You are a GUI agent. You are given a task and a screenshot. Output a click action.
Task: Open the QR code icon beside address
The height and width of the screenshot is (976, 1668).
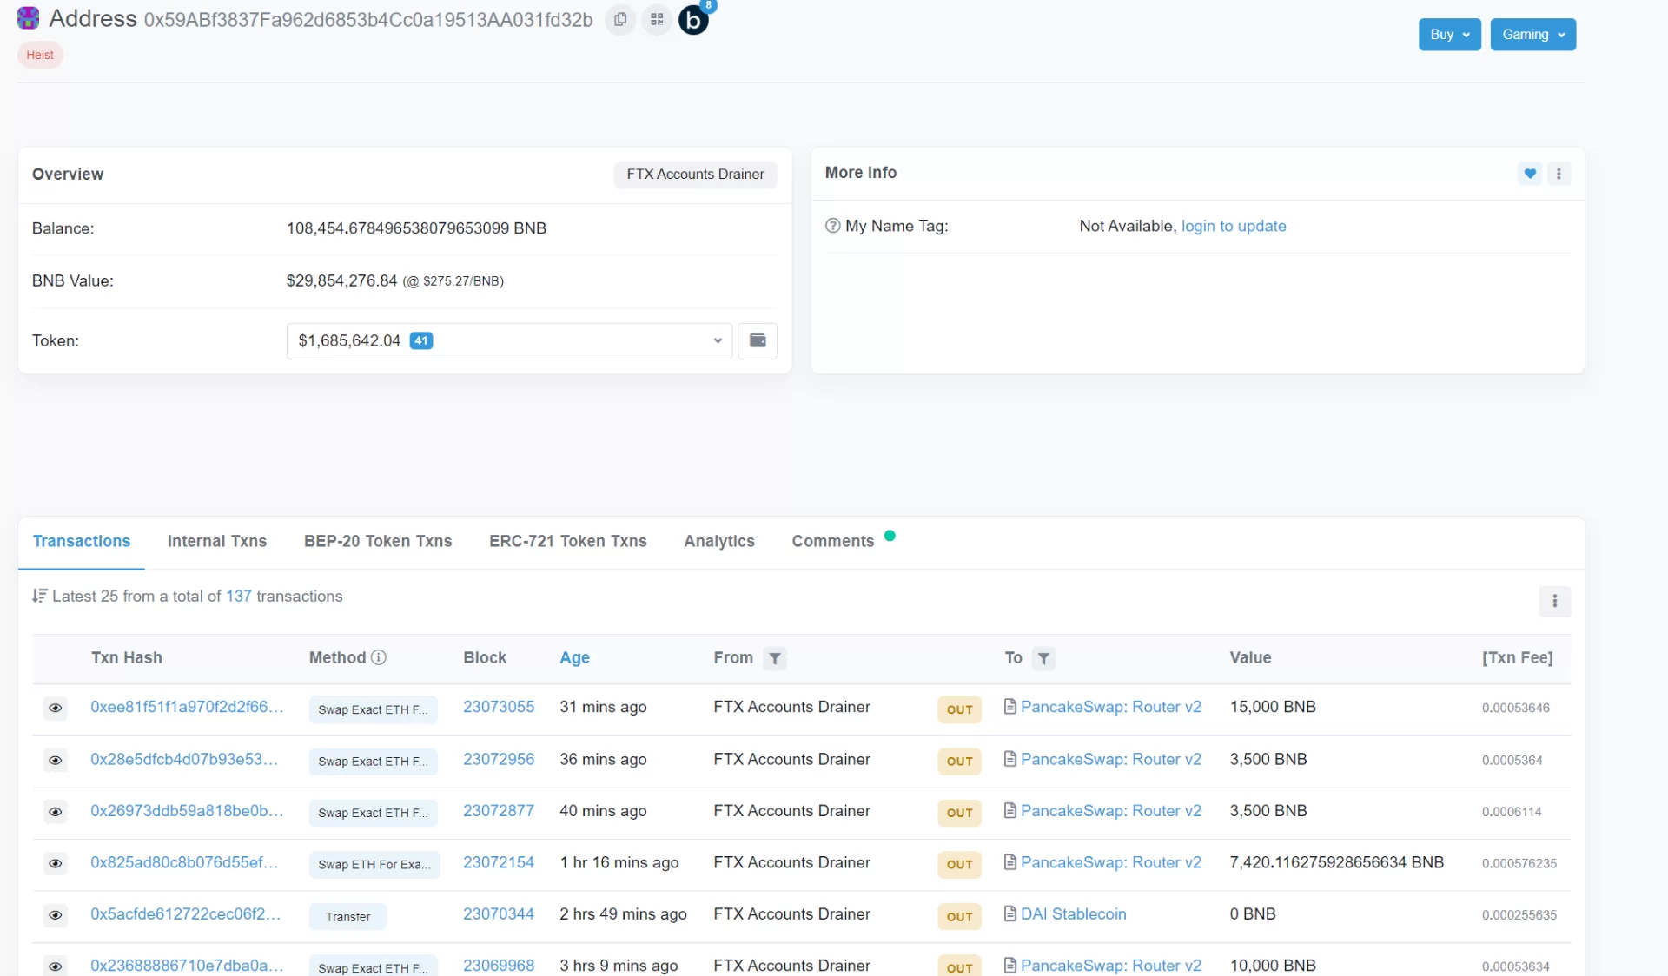657,19
